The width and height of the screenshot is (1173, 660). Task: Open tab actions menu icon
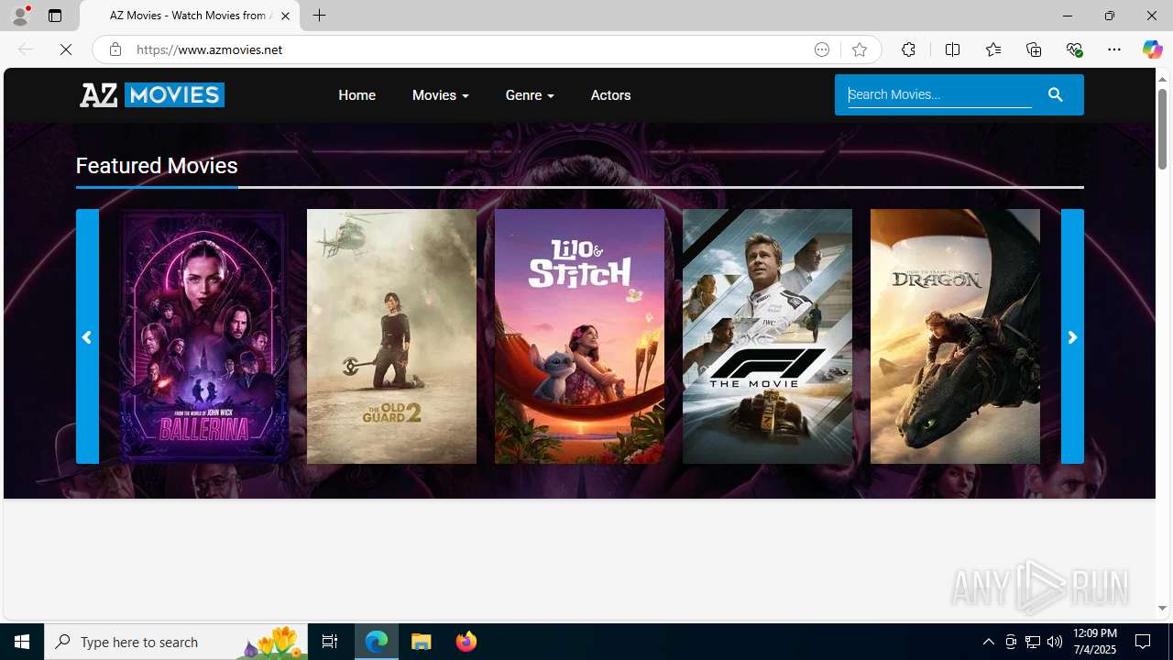55,16
